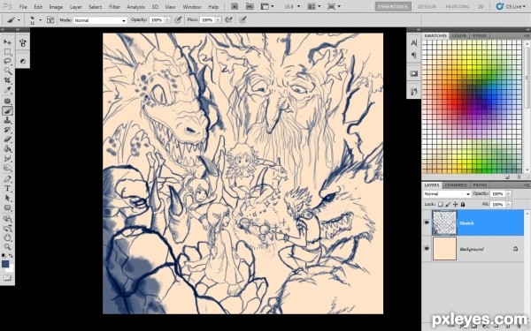Switch to the Paths tab
Image resolution: width=531 pixels, height=331 pixels.
[480, 185]
